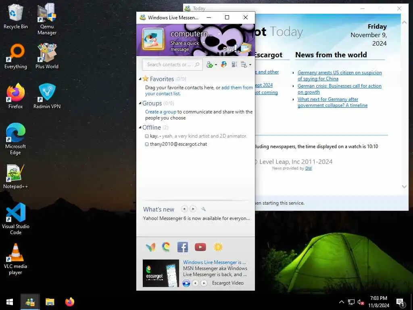Click the Escargot swirl icon in bottom bar
Viewport: 413px width, 310px height.
[x=166, y=247]
